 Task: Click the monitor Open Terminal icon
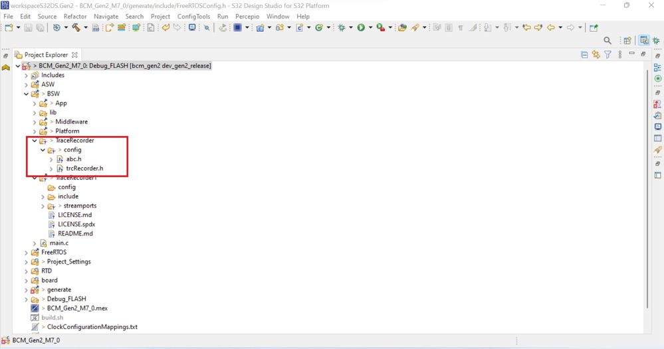coord(192,27)
